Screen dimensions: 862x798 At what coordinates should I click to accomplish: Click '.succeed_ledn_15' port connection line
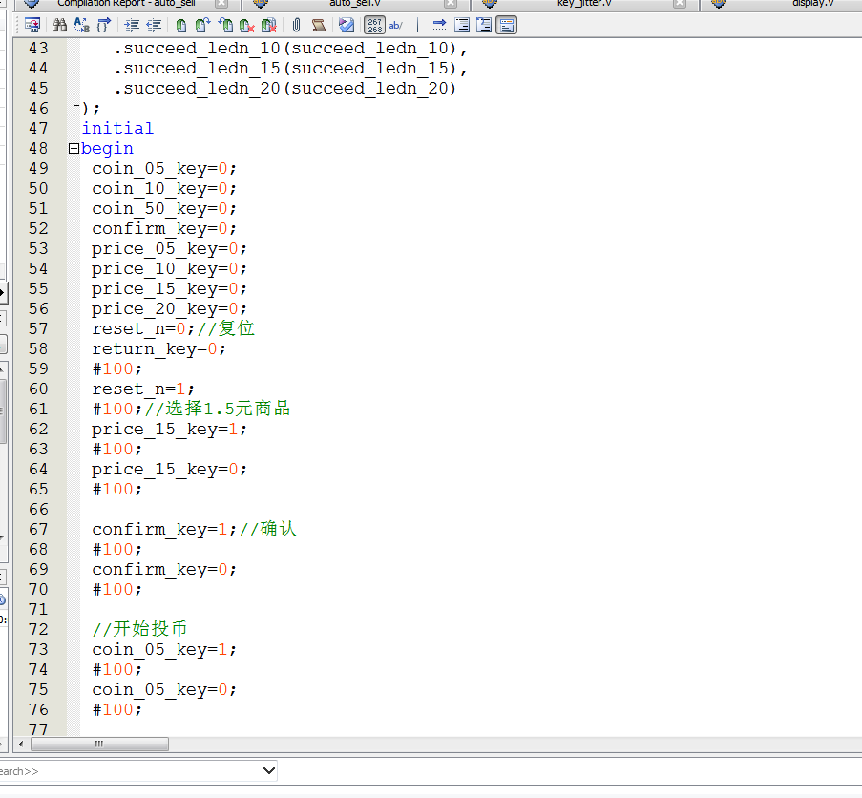click(290, 68)
